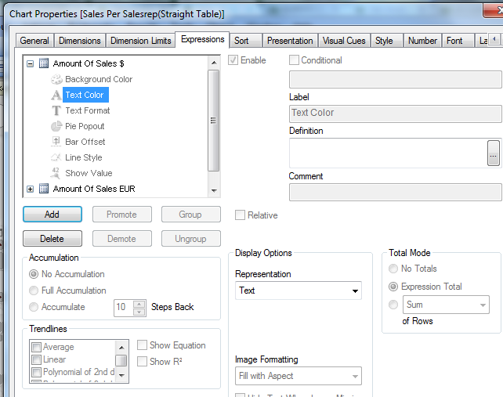Switch to the Dimensions tab
Screen dimensions: 503x397
[80, 41]
